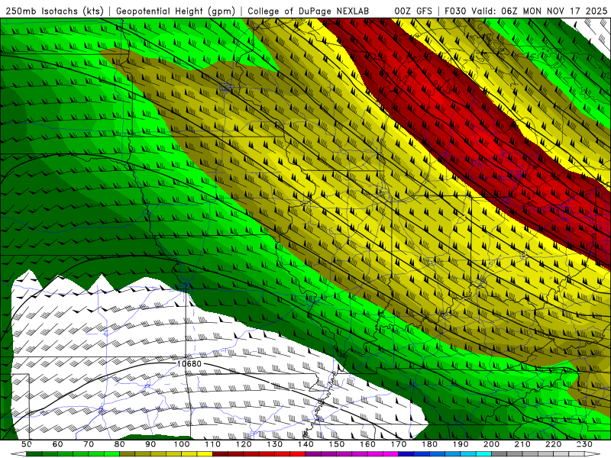Click the 80 knot legend label
611x458 pixels.
[120, 444]
